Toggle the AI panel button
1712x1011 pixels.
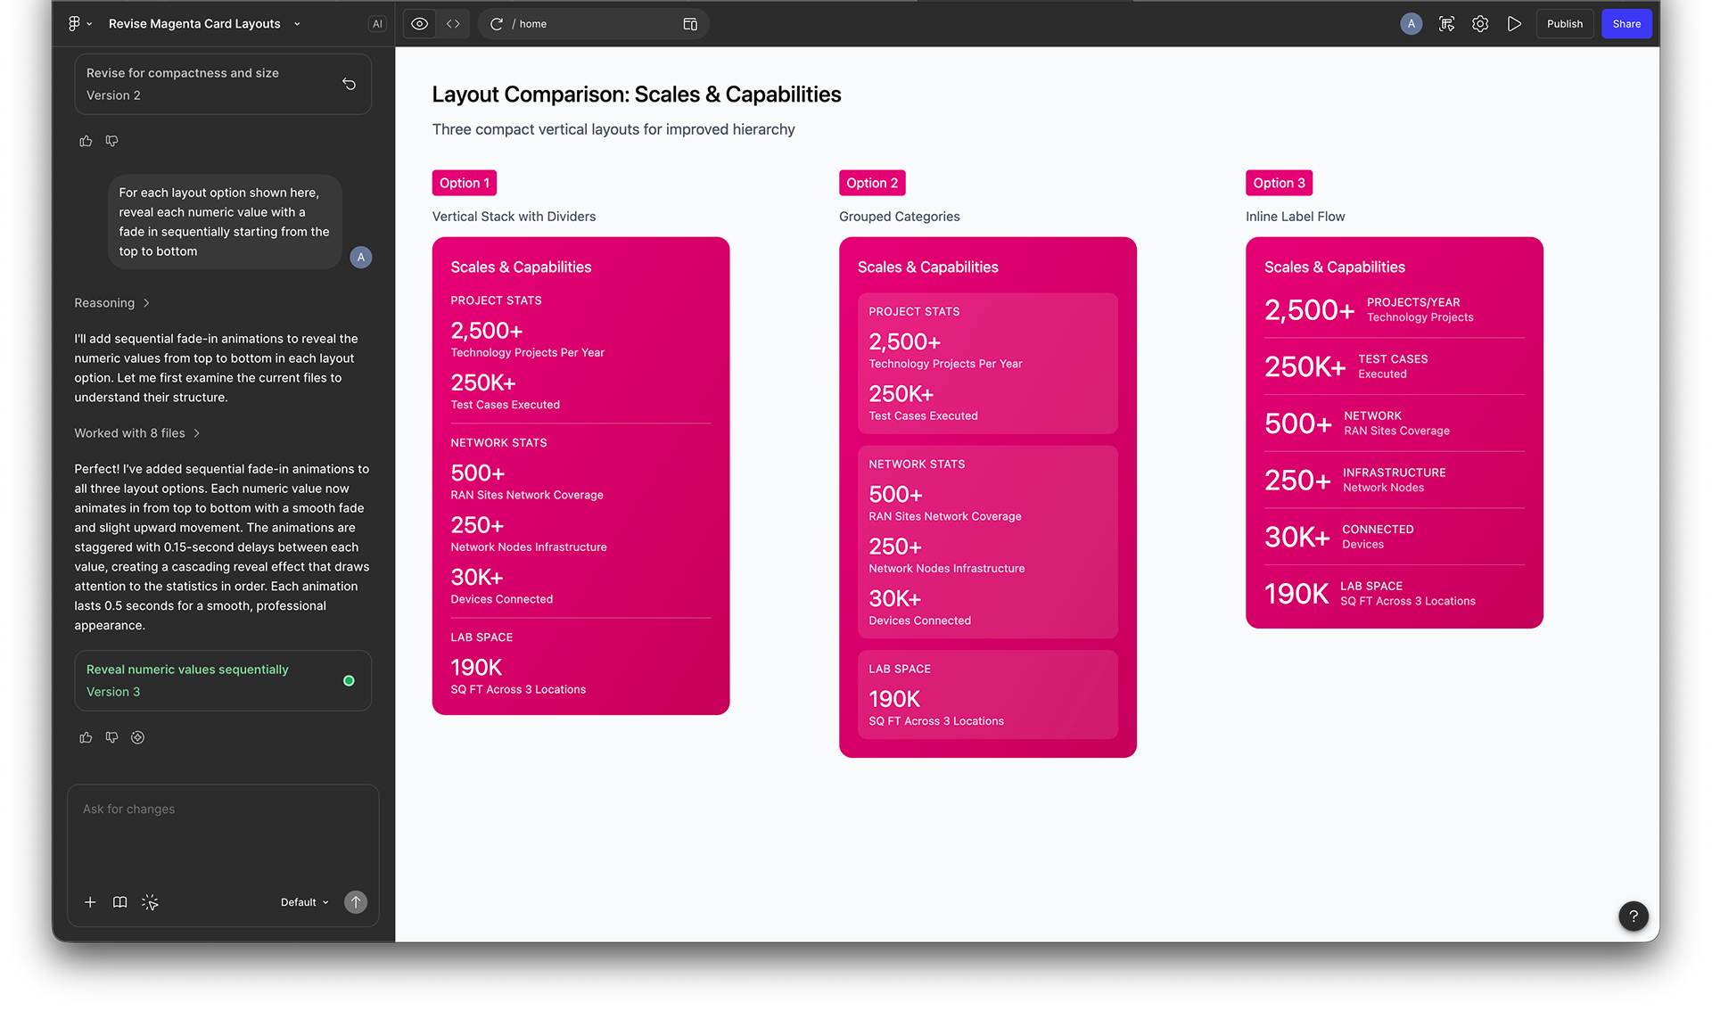pos(377,24)
